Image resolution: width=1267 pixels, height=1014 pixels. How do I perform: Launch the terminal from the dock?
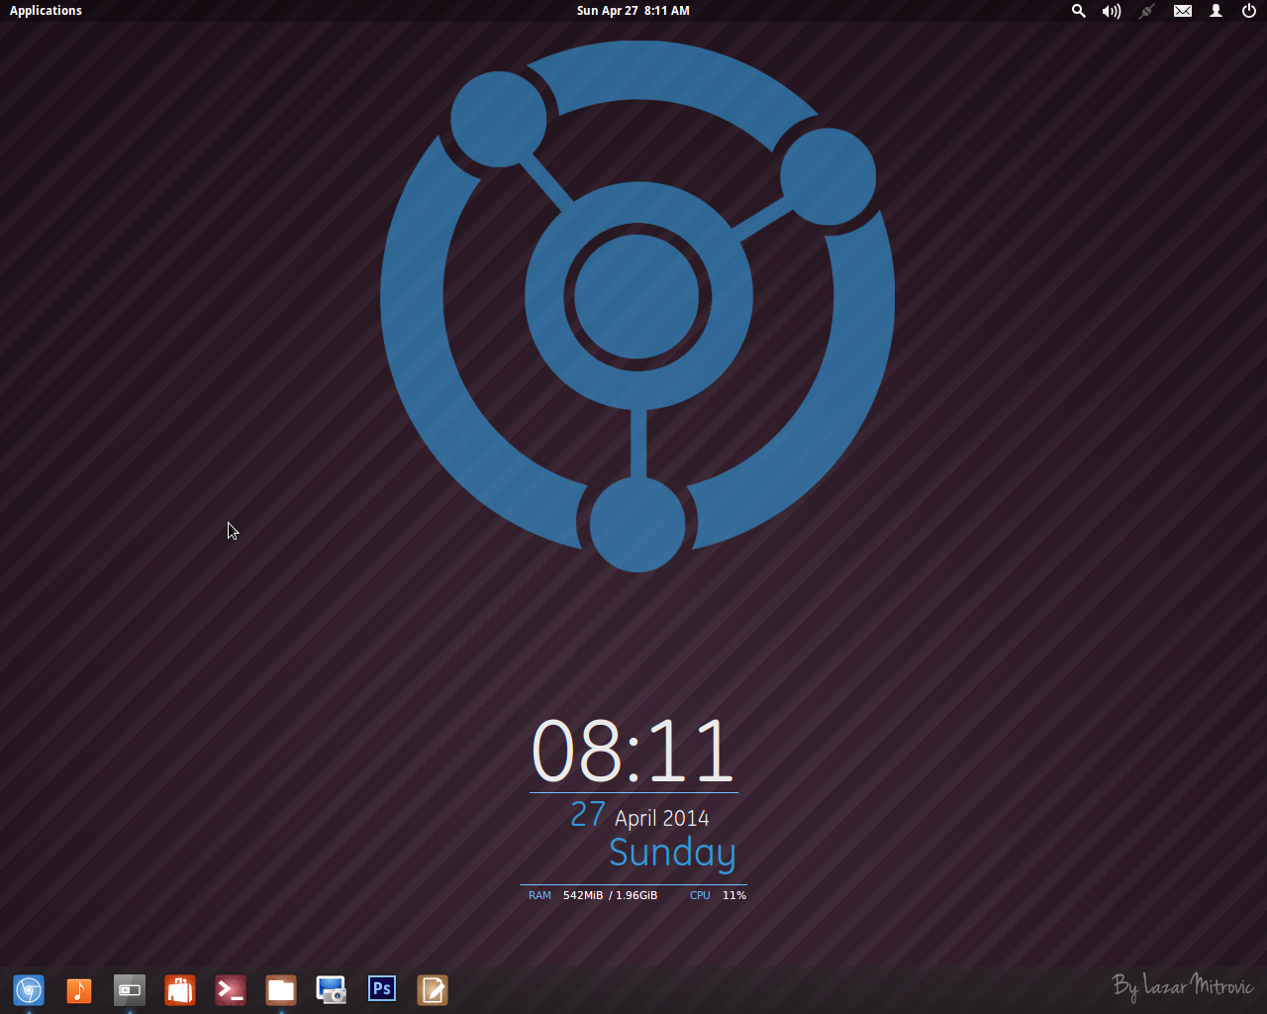(231, 989)
